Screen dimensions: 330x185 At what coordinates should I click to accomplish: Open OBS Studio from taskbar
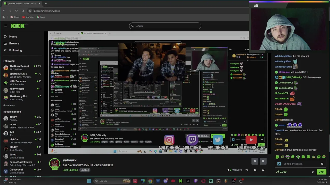(241, 181)
